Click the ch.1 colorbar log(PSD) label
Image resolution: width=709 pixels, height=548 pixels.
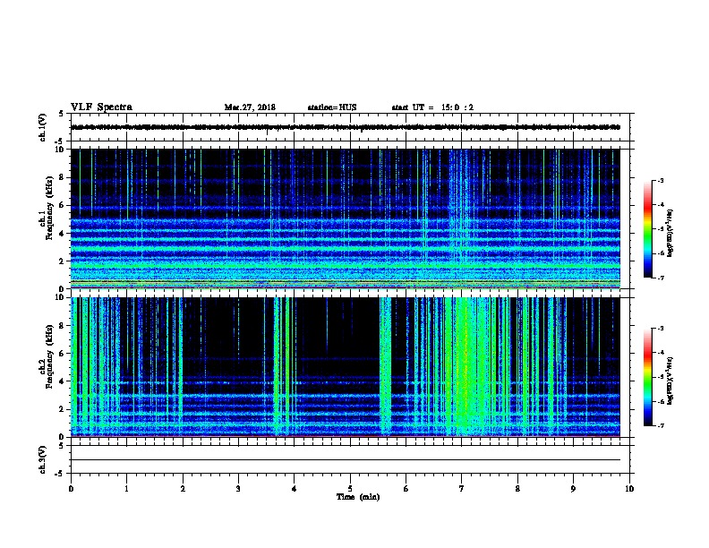(670, 233)
